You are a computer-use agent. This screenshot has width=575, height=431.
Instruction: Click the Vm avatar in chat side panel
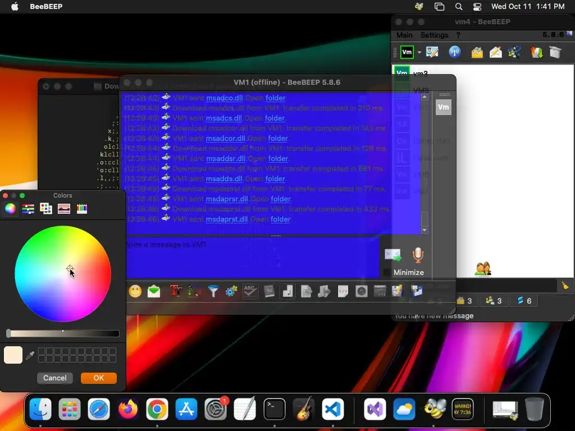click(444, 107)
